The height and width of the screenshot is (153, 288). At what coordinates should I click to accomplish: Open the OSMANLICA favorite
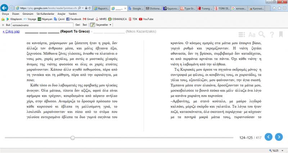click(117, 19)
